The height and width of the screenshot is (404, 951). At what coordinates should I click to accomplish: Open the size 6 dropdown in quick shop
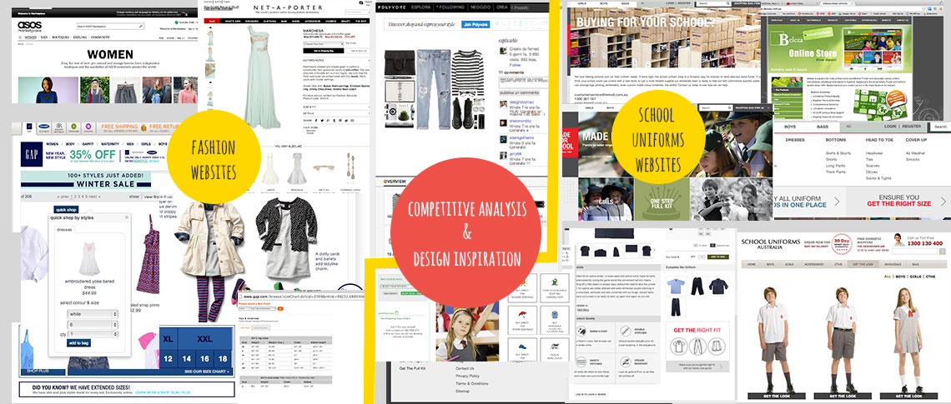coord(92,325)
